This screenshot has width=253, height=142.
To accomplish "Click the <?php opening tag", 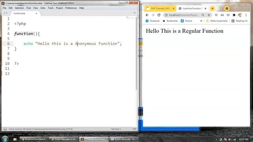I will [20, 24].
